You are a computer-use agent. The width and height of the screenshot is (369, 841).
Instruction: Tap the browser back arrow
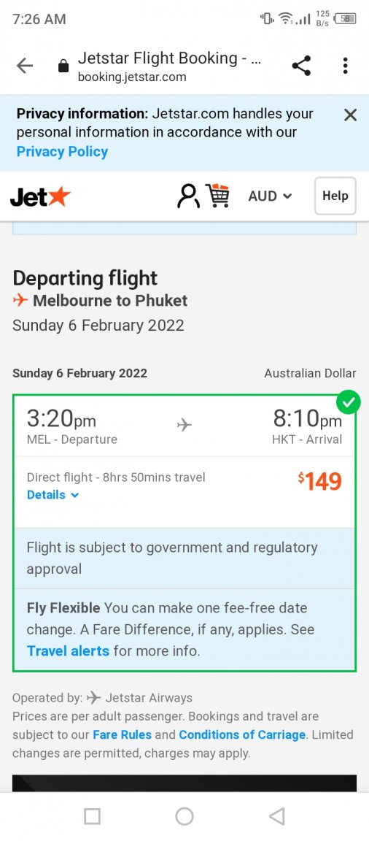tap(25, 66)
